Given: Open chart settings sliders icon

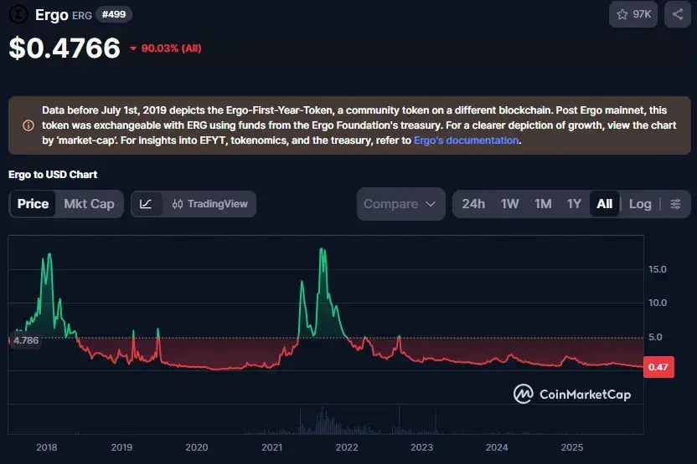Looking at the screenshot, I should click(x=675, y=204).
